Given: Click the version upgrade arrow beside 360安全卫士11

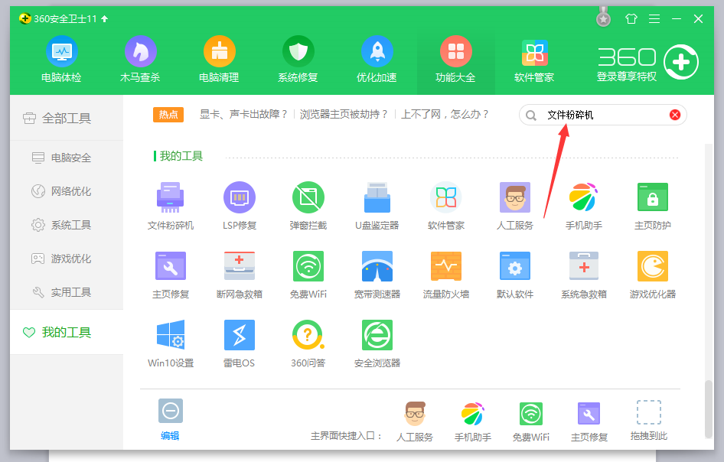Looking at the screenshot, I should [x=105, y=19].
